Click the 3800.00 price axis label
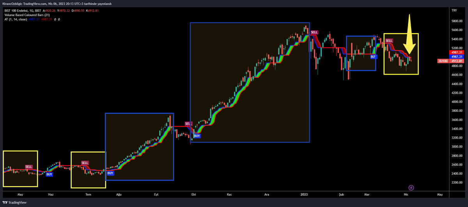 457,111
